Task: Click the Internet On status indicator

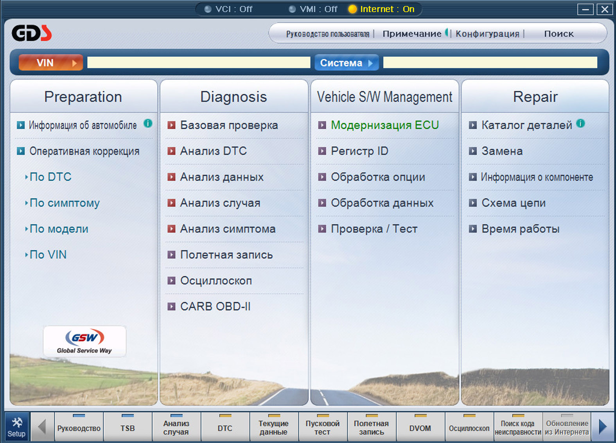Action: (x=381, y=9)
